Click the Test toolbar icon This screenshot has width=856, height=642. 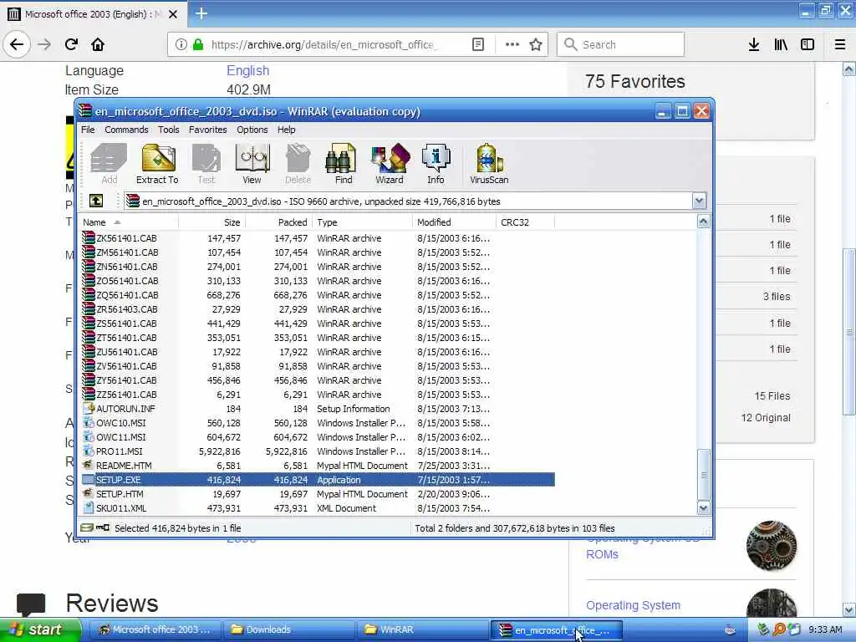206,164
